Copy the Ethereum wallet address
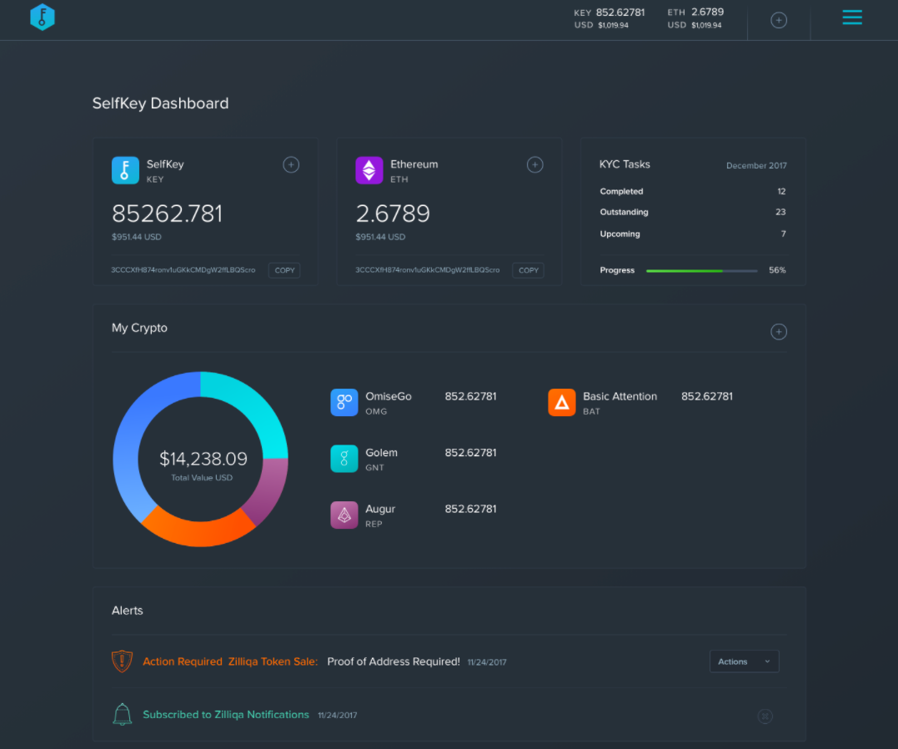898x749 pixels. click(529, 270)
